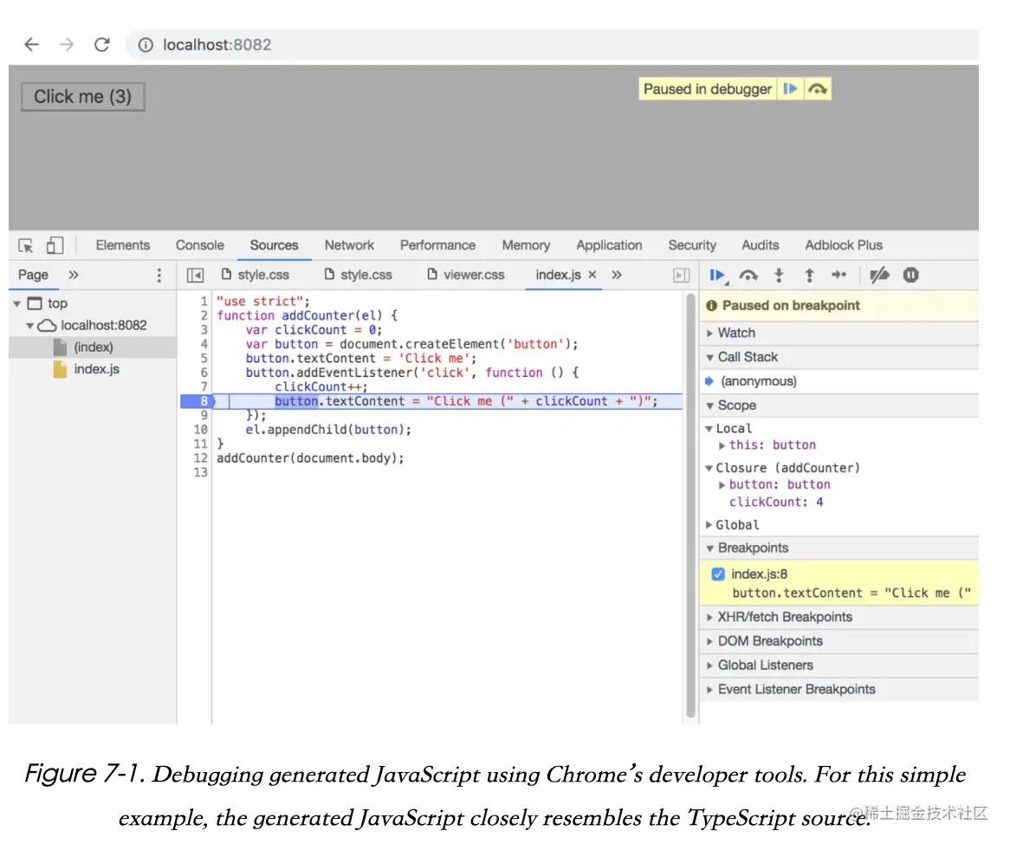The image size is (1010, 844).
Task: Collapse the localhost:8082 tree node
Action: pos(29,325)
